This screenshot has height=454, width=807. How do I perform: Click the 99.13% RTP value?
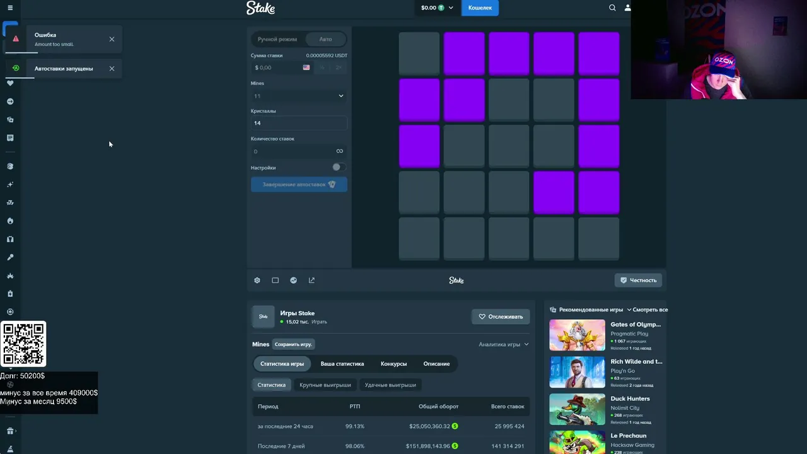point(355,426)
